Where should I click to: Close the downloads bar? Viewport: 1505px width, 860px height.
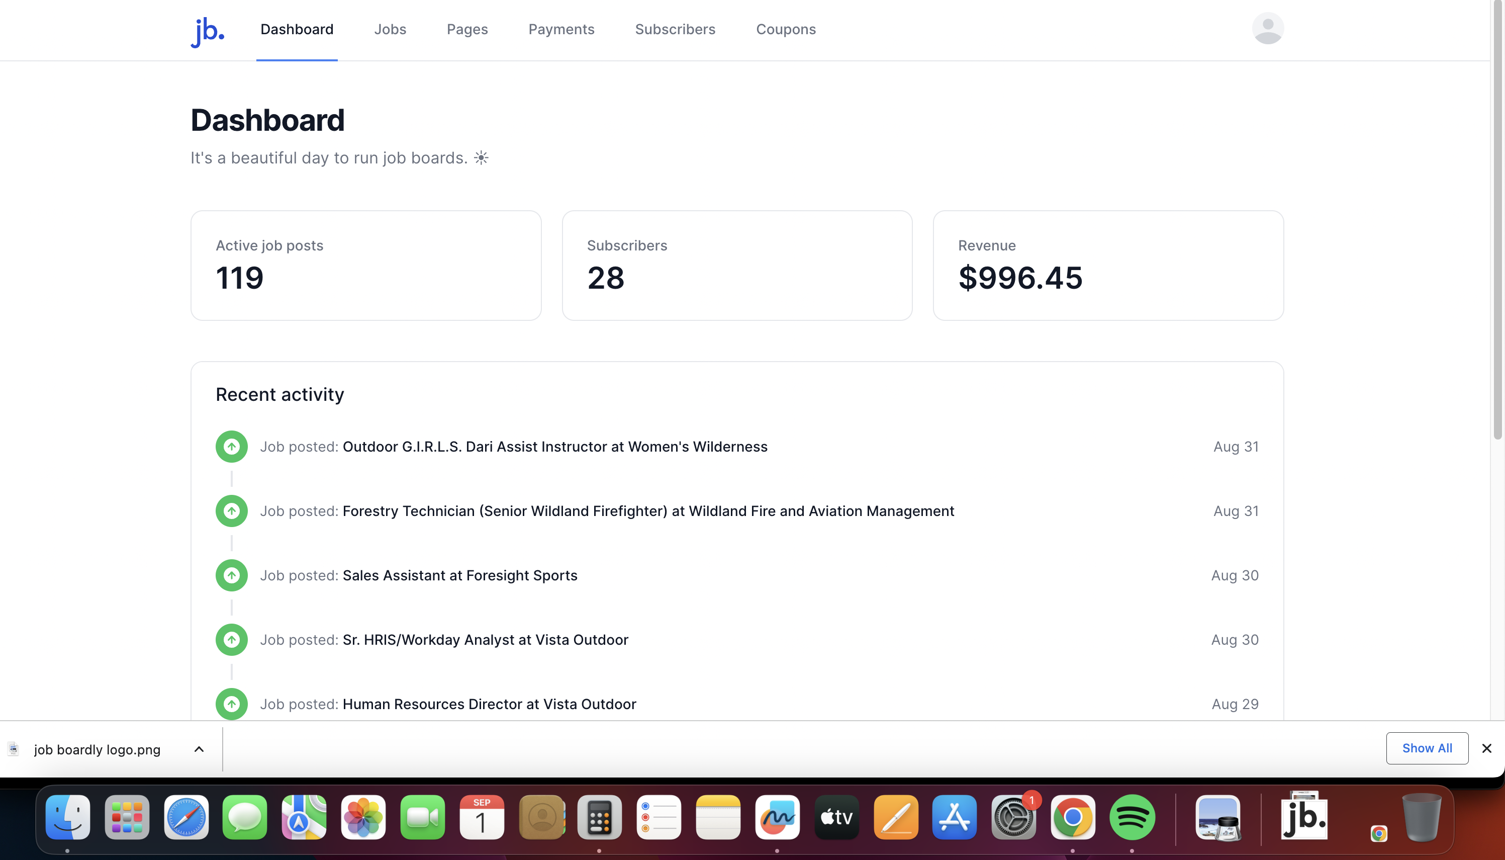point(1487,748)
